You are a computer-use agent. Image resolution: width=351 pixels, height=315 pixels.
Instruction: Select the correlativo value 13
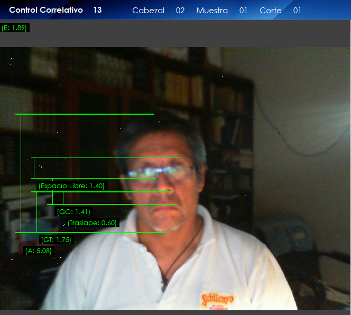pyautogui.click(x=97, y=10)
